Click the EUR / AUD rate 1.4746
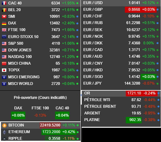Screen dimensions: 161x142 [134, 56]
